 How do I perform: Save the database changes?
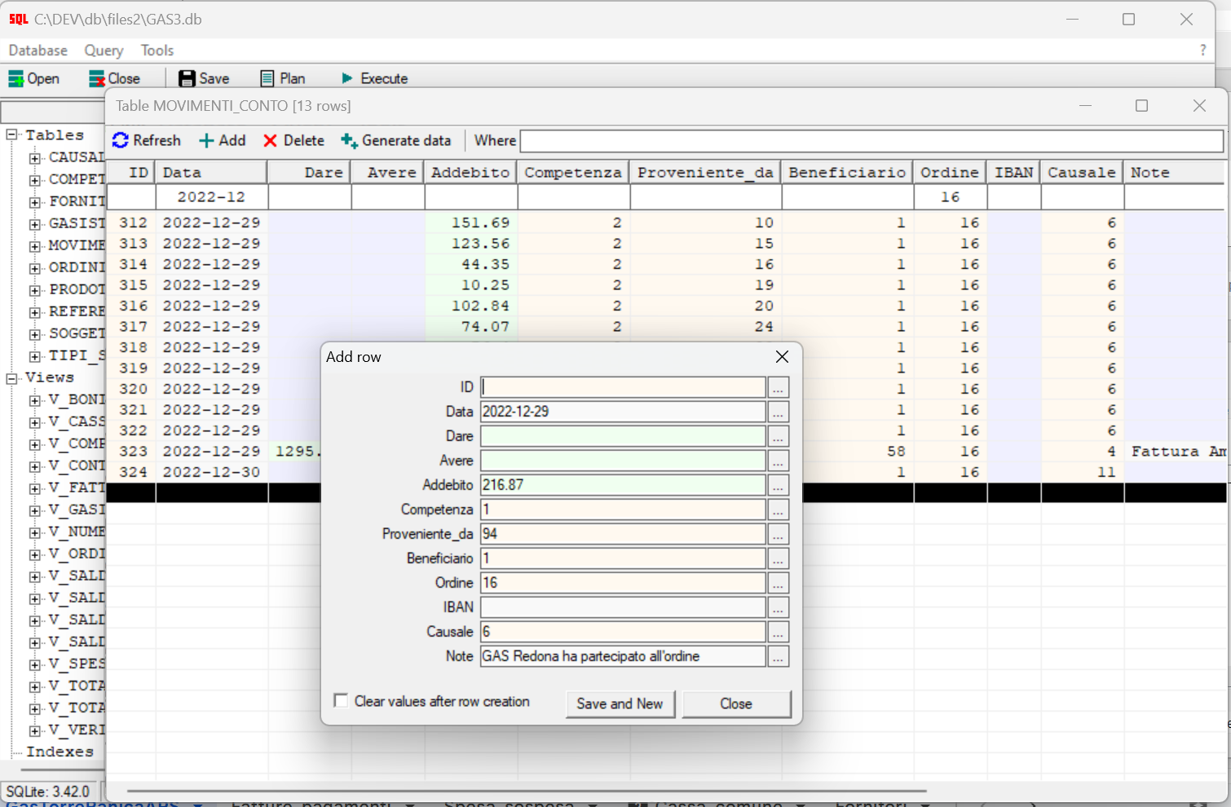tap(203, 77)
